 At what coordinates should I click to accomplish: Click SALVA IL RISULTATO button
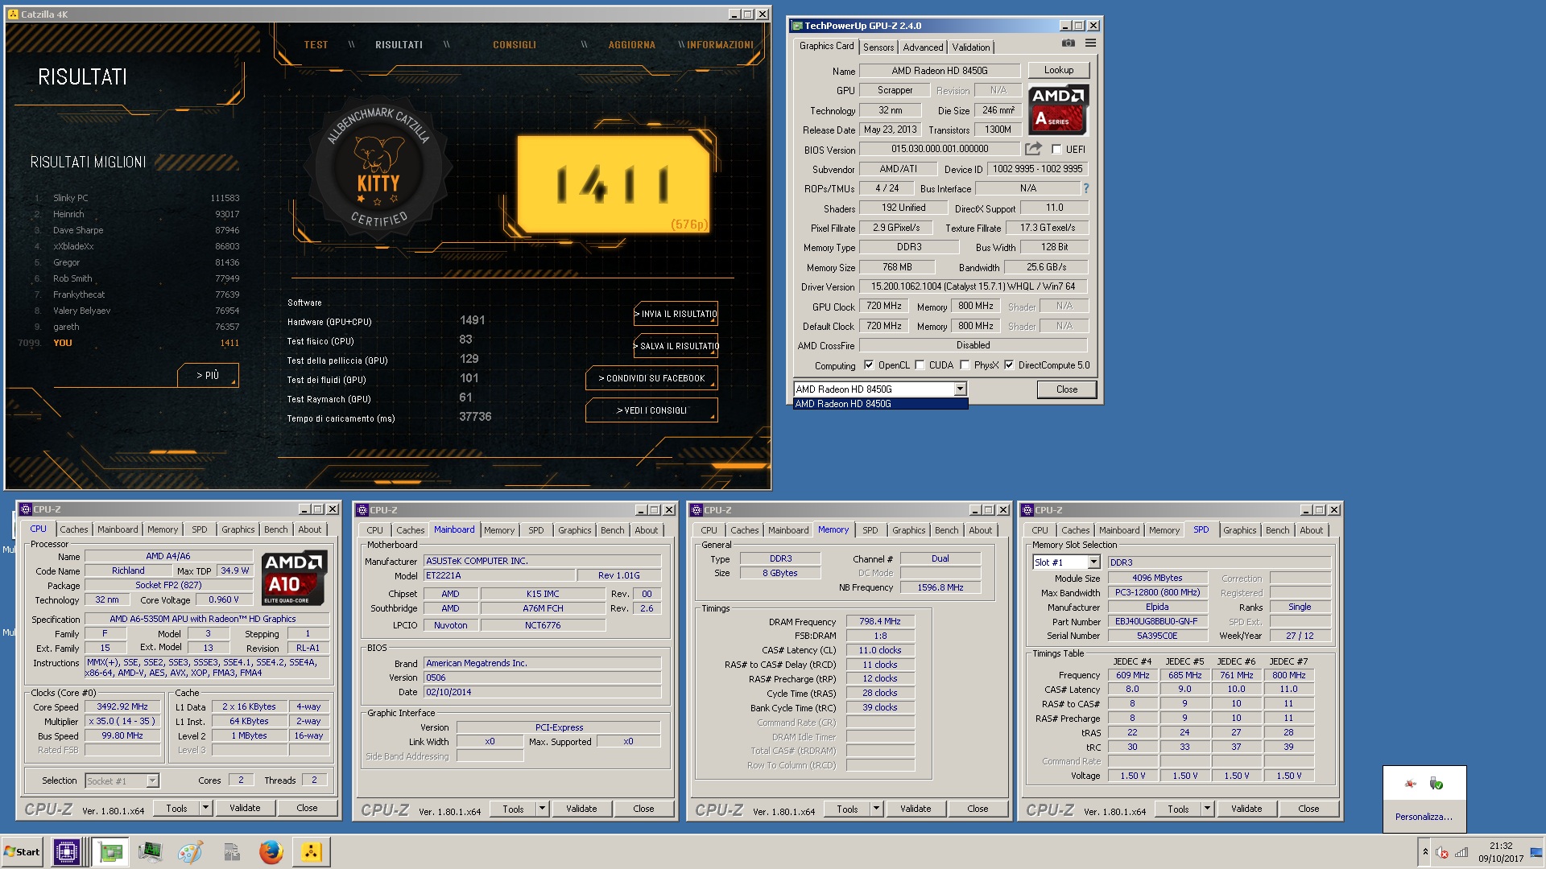coord(676,346)
